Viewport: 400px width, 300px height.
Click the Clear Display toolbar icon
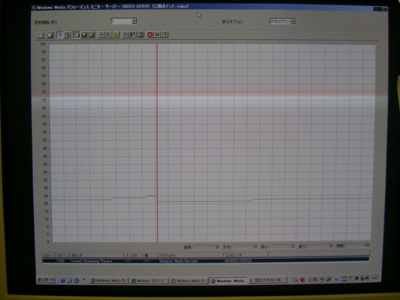coord(50,35)
